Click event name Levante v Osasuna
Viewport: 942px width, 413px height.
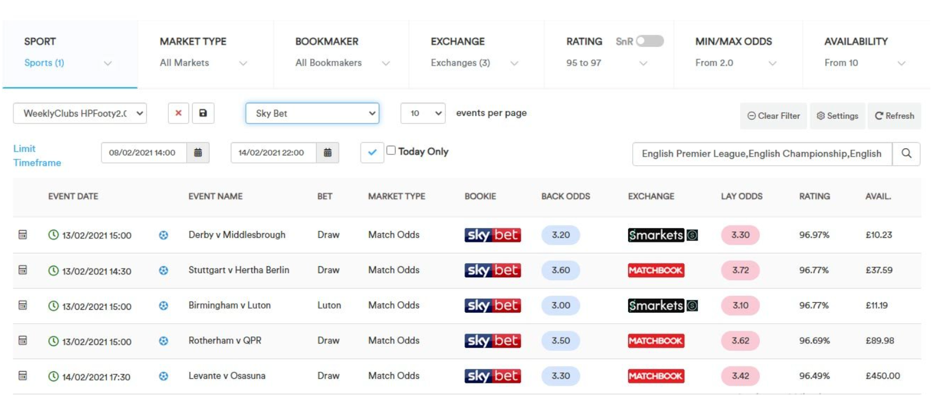tap(227, 376)
